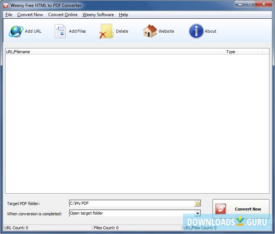Click the app icon in title bar
This screenshot has width=275, height=234.
(6, 5)
